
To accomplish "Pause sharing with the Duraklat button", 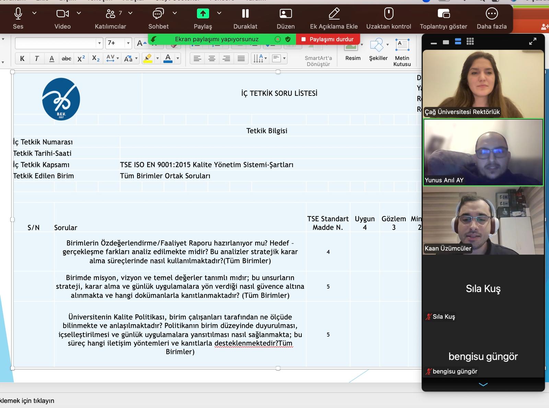I will pos(245,14).
